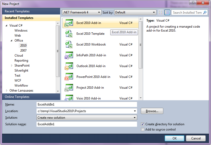Select Workflow template category
211x145 pixels.
[21, 86]
